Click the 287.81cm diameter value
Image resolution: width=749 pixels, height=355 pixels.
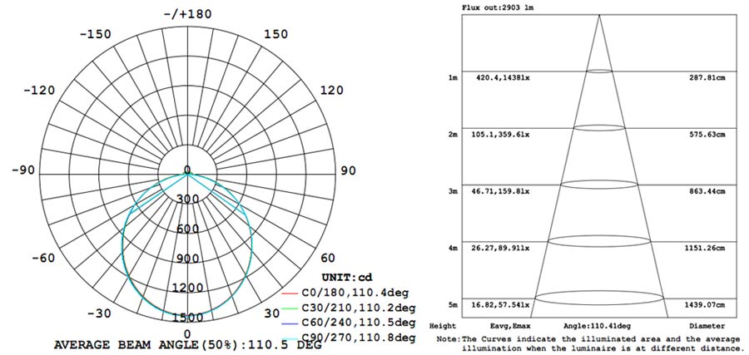[x=707, y=77]
